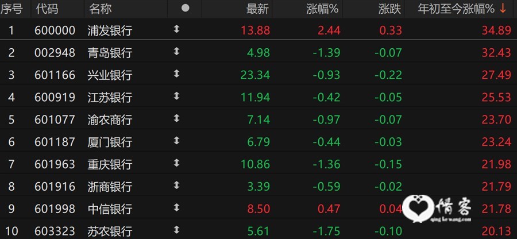Select stock code 601916
Viewport: 517px width, 239px height.
(x=55, y=187)
